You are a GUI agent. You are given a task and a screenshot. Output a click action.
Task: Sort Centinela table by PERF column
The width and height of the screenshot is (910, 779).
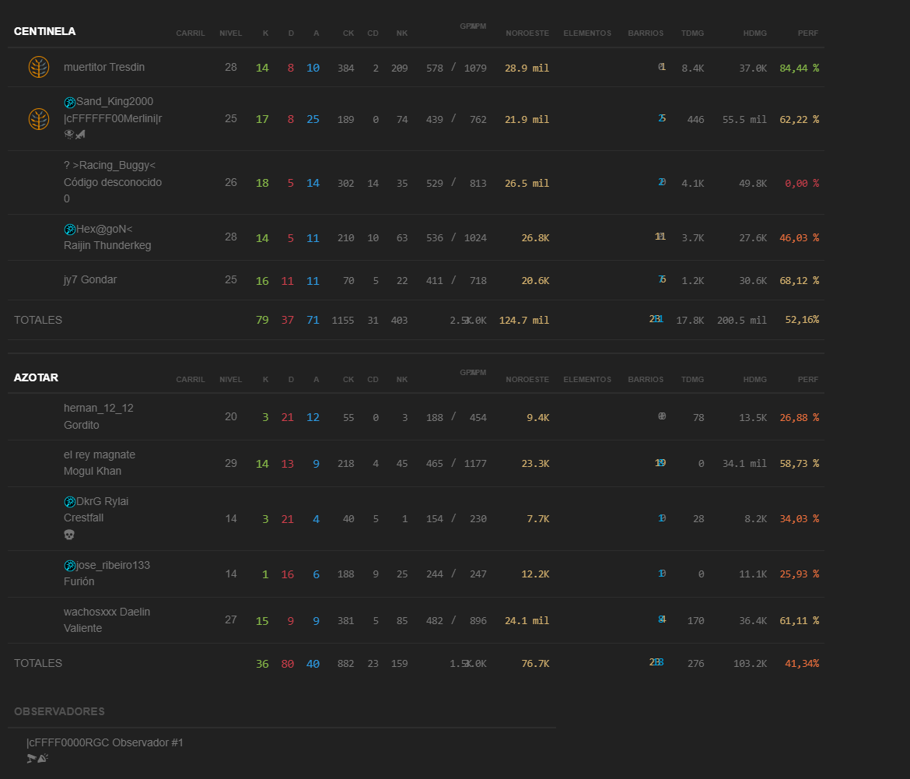point(807,33)
